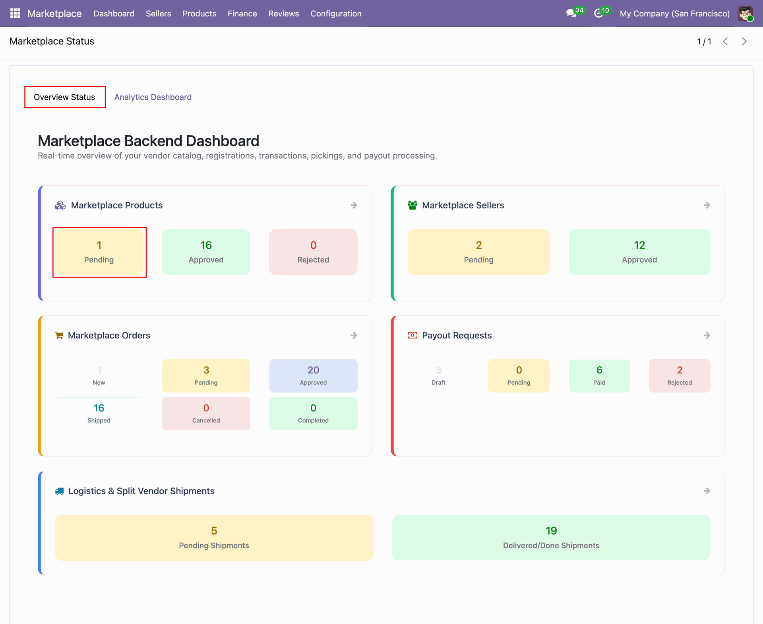Go to next record with right chevron
Screen dimensions: 763x624
tap(744, 41)
